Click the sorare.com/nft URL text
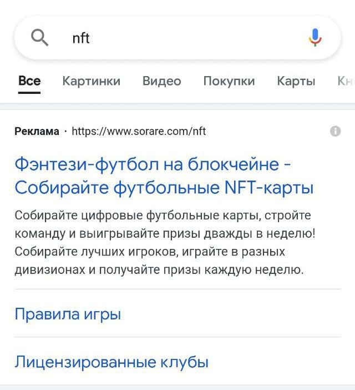Viewport: 355px width, 390px height. tap(139, 132)
